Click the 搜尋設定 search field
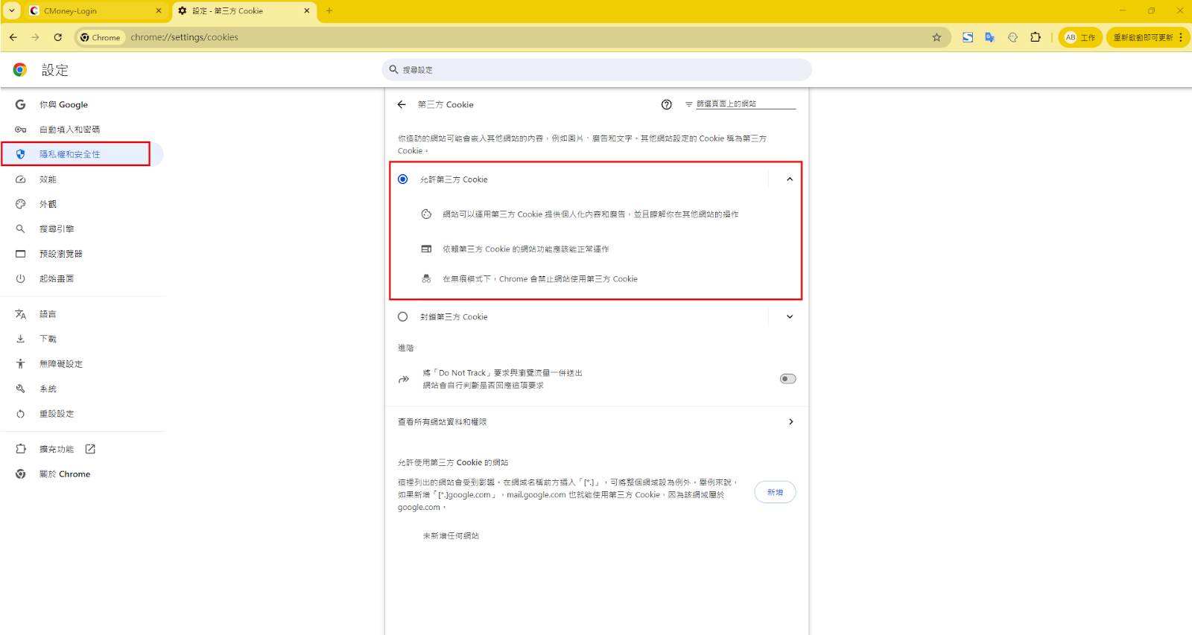Screen dimensions: 1192x635 click(596, 70)
